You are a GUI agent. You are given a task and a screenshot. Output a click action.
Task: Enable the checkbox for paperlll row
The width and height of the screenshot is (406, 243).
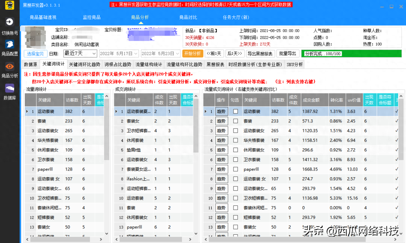pyautogui.click(x=235, y=169)
